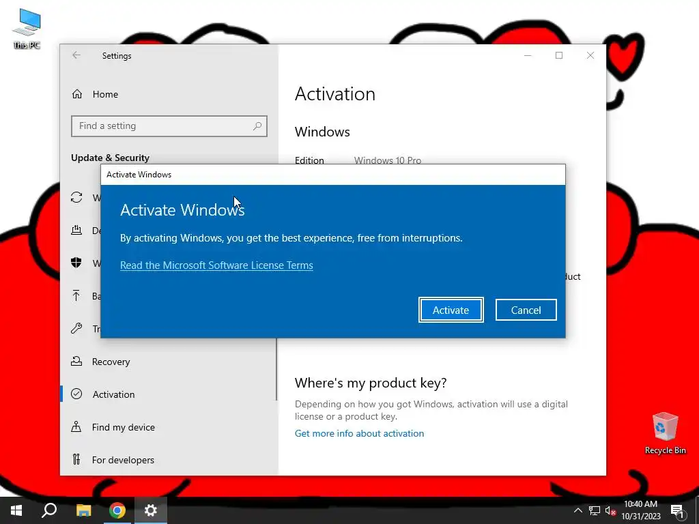This screenshot has height=524, width=699.
Task: Read the Microsoft Software License Terms link
Action: coord(216,265)
